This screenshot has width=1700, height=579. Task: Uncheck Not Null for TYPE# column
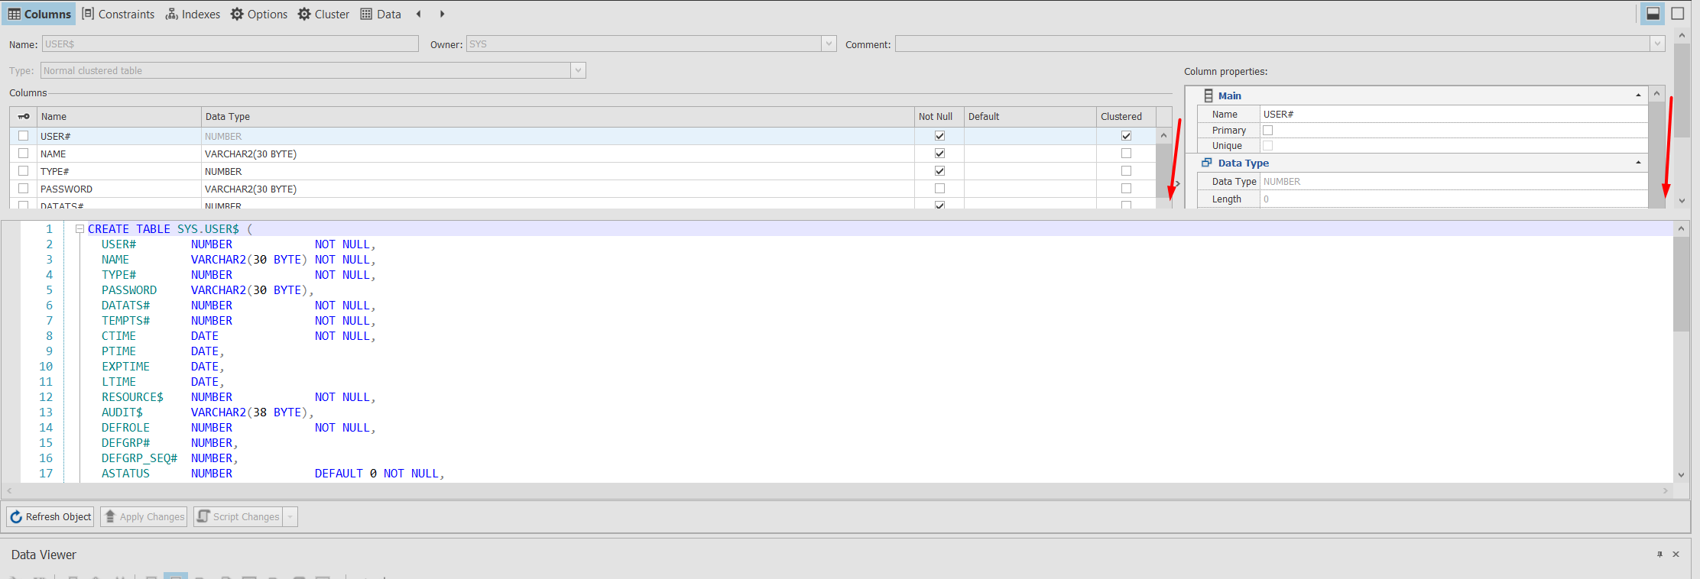[x=939, y=171]
